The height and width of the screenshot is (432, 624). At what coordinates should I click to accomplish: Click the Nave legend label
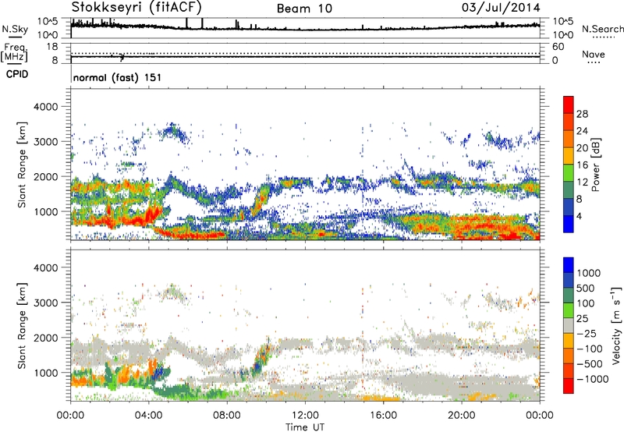coord(594,54)
